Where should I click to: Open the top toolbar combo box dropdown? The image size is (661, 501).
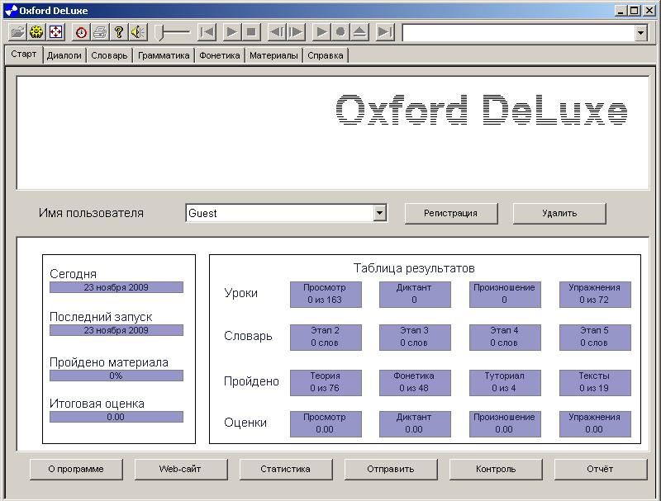coord(640,33)
